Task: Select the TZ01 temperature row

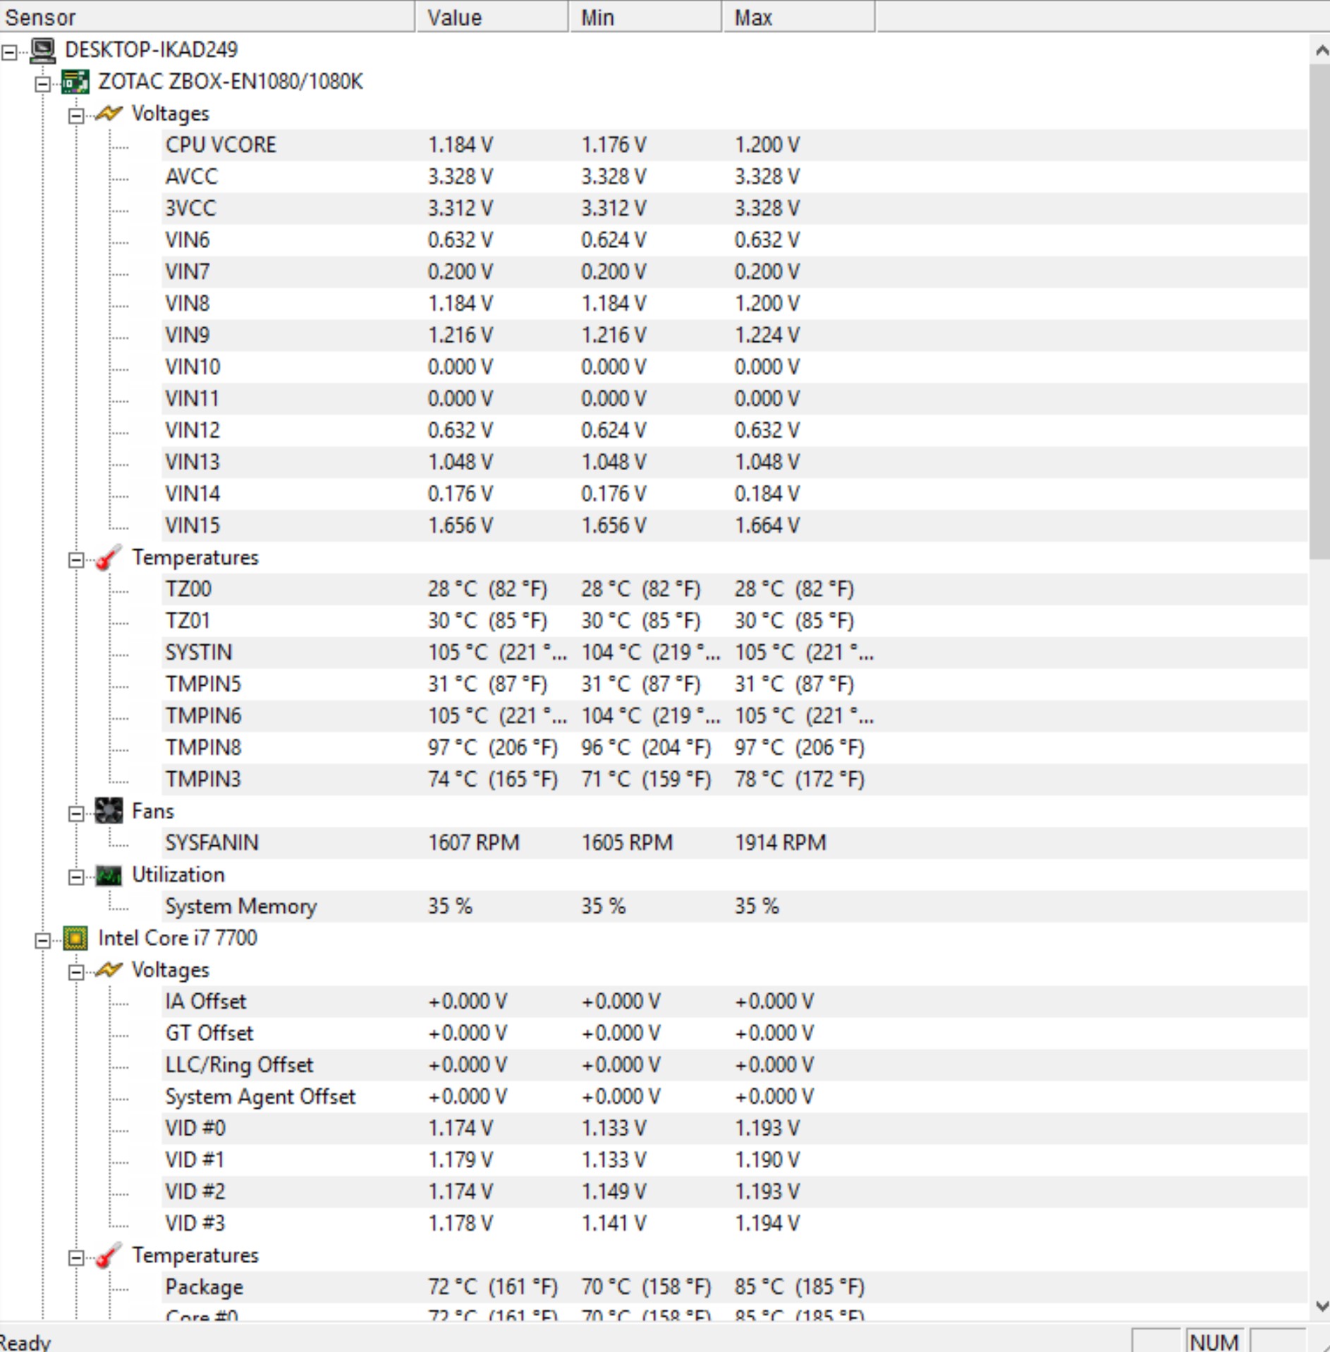Action: (734, 621)
